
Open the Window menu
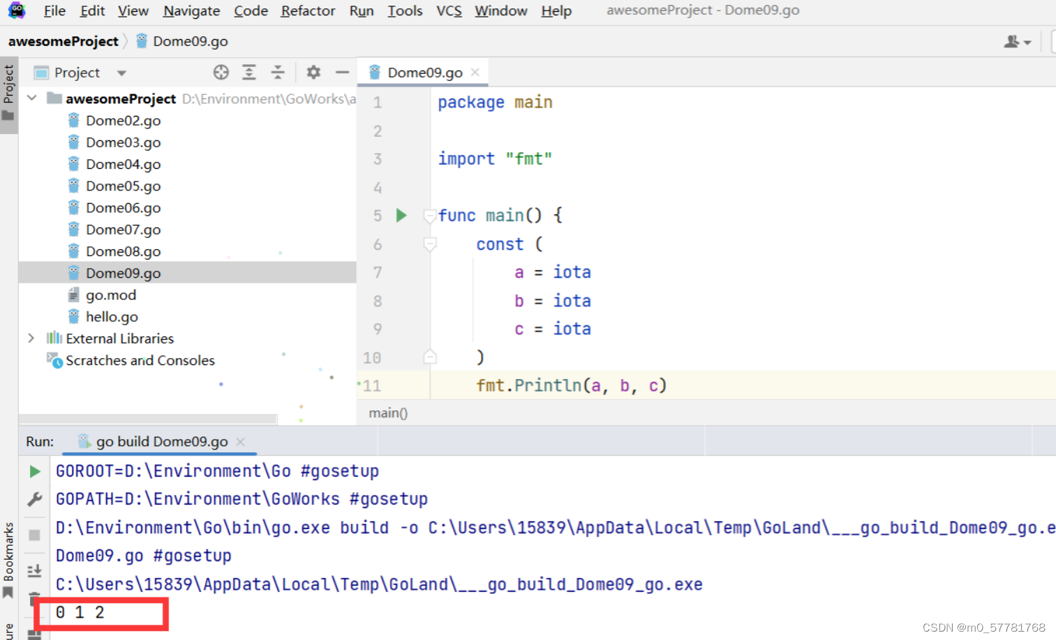(x=500, y=11)
